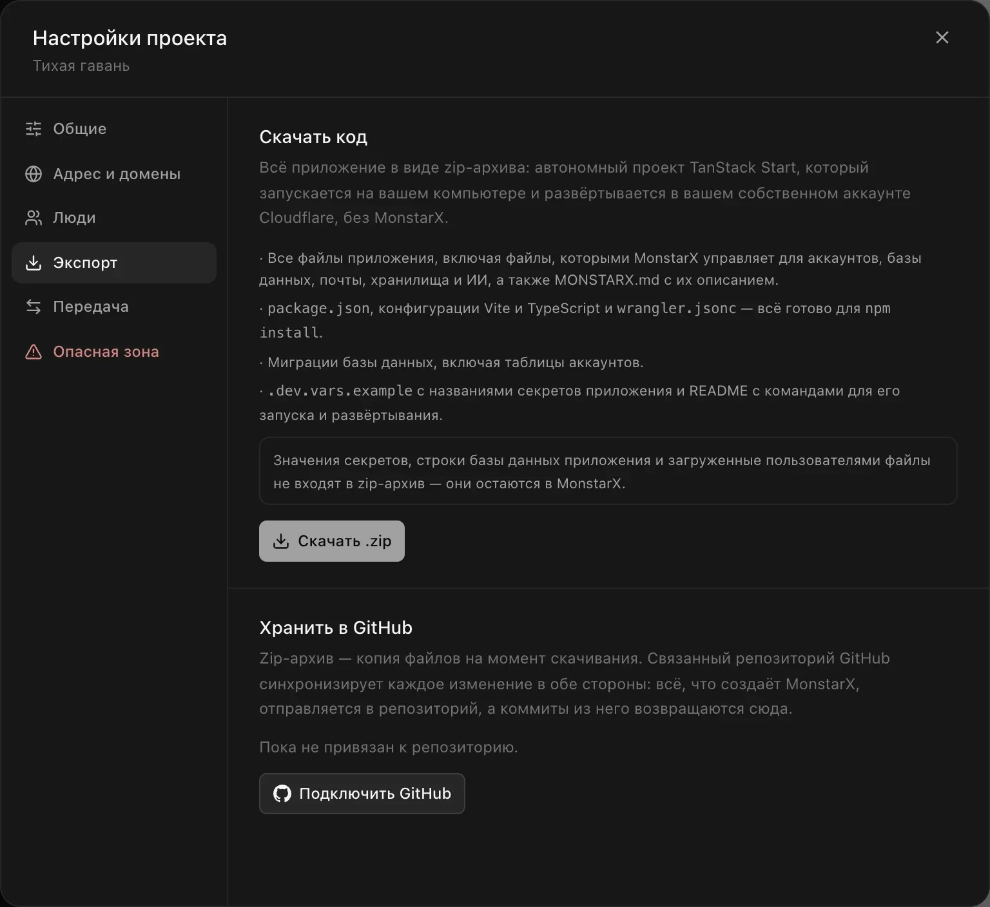Open the Передача section label

click(x=91, y=307)
